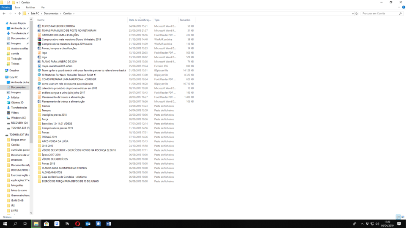
Task: Open File Explorer from the taskbar
Action: [x=36, y=224]
